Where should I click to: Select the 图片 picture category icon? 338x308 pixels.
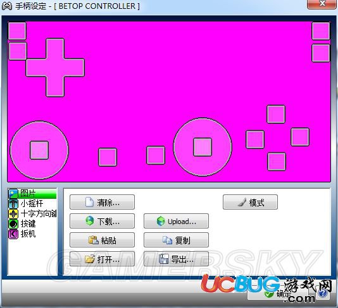[13, 193]
